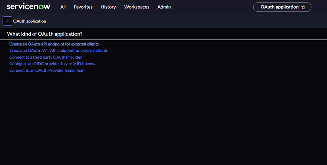327x165 pixels.
Task: Open the History menu
Action: coord(108,7)
